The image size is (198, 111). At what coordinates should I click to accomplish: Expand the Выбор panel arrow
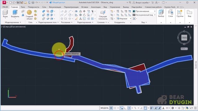(161, 23)
